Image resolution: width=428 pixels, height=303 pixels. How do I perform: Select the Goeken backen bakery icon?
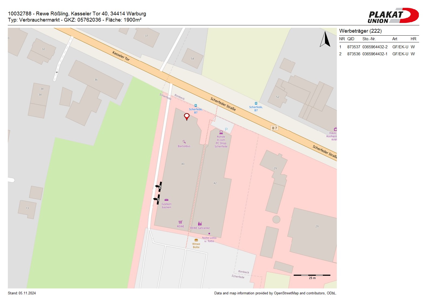(166, 200)
